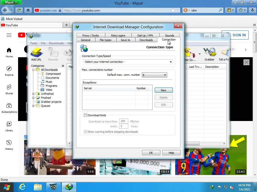The height and width of the screenshot is (192, 257).
Task: Click New button for exceptions
Action: (x=164, y=90)
